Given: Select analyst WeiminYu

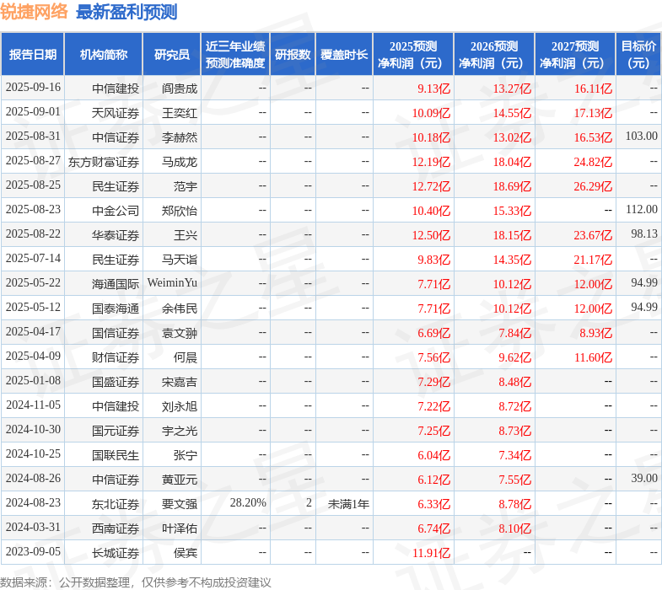Looking at the screenshot, I should click(172, 282).
